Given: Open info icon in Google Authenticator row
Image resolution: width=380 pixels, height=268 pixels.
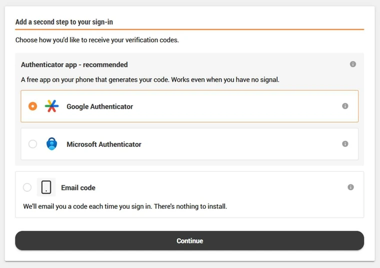Looking at the screenshot, I should coord(345,106).
